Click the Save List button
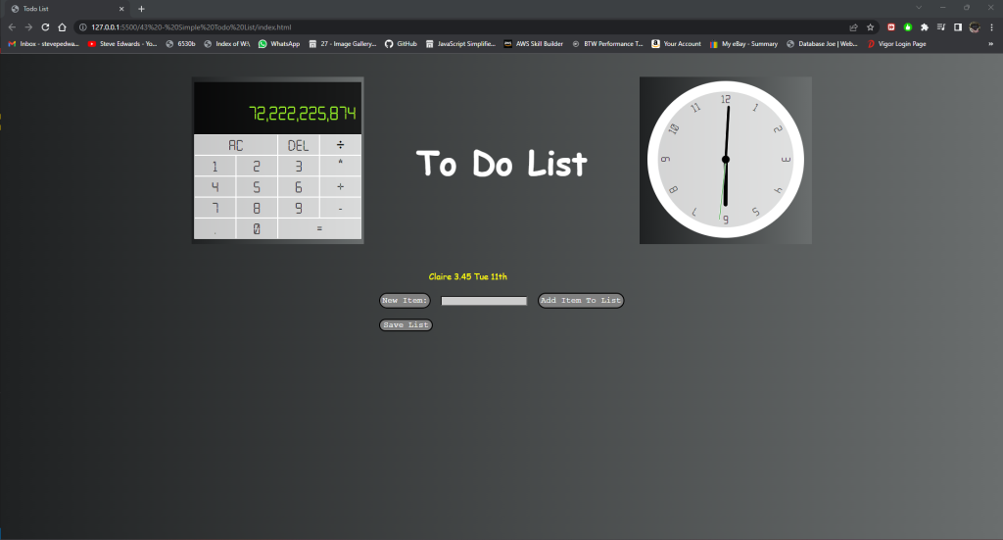This screenshot has height=540, width=1003. point(406,325)
